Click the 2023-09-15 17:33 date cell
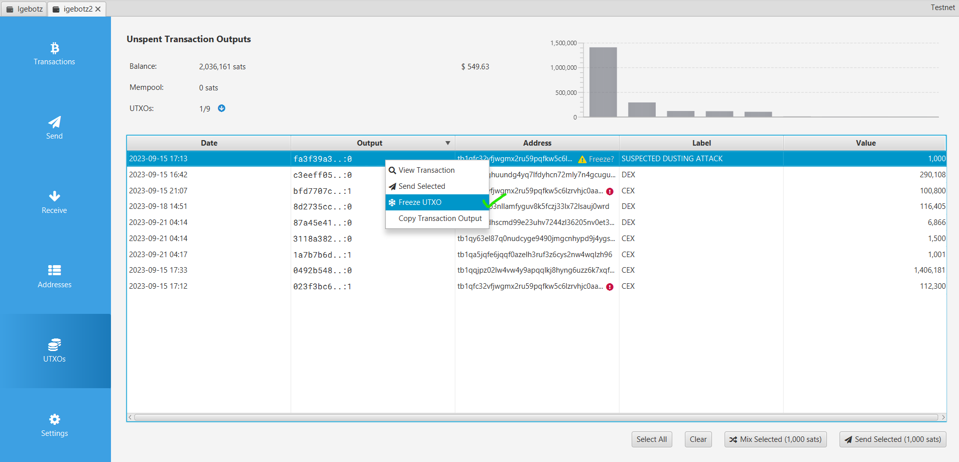The height and width of the screenshot is (462, 959). [x=209, y=270]
